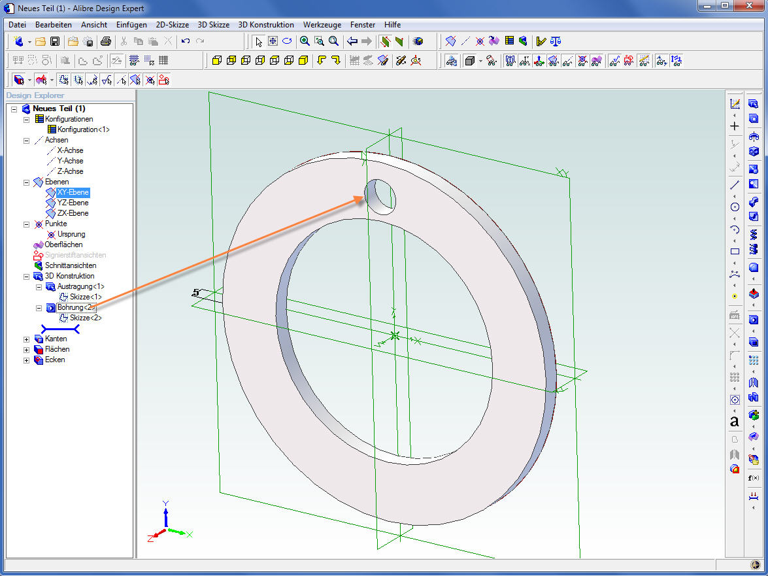The height and width of the screenshot is (576, 768).
Task: Collapse the Bohrung<2> feature node
Action: pyautogui.click(x=39, y=308)
